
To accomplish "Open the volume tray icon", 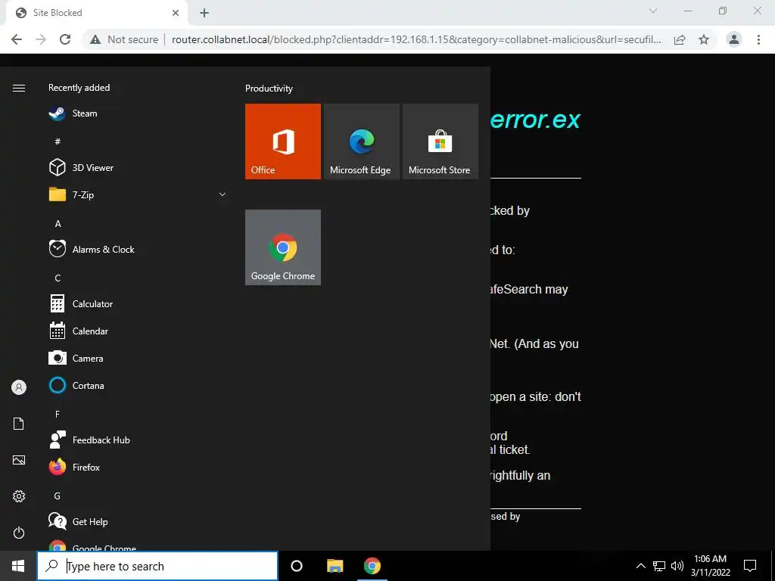I will point(677,566).
